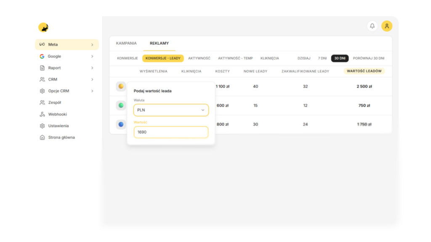Open the Raport document icon

click(42, 68)
